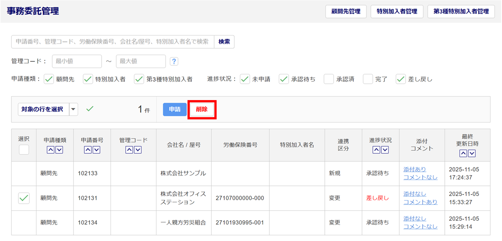This screenshot has height=241, width=502.
Task: Click the management code help question mark icon
Action: click(x=174, y=61)
